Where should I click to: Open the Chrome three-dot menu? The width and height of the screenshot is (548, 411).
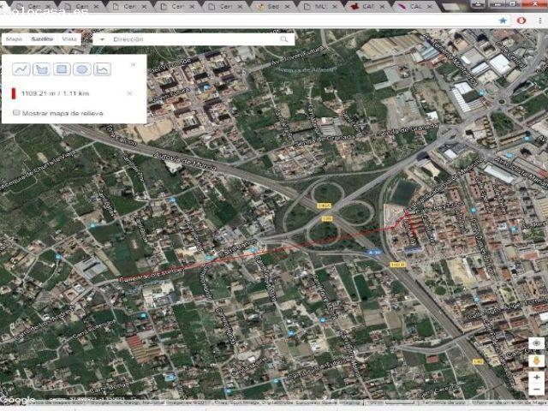click(x=540, y=21)
